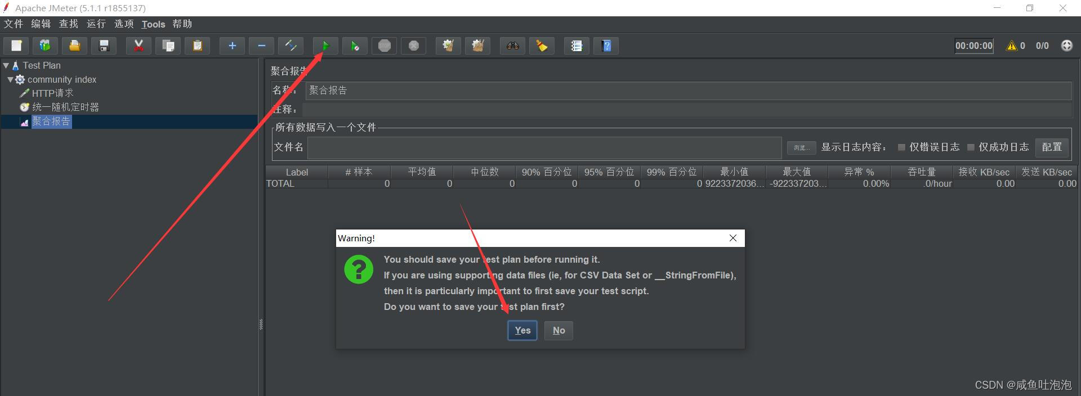Select 聚合报告 tree item
This screenshot has width=1081, height=396.
click(51, 121)
